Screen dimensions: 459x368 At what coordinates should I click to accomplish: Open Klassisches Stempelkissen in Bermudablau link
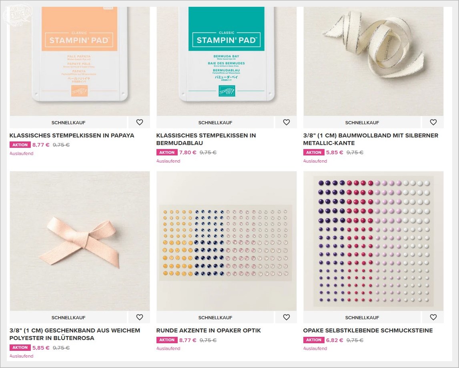(206, 139)
